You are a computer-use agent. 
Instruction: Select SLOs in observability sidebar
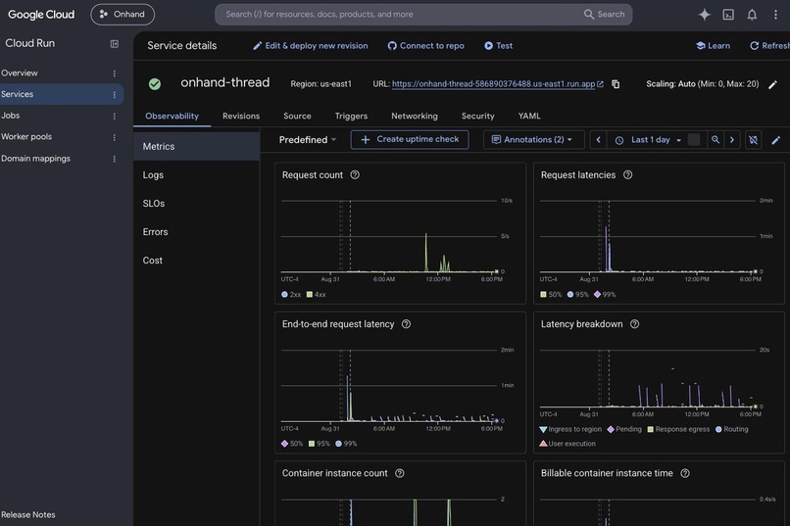pos(196,204)
